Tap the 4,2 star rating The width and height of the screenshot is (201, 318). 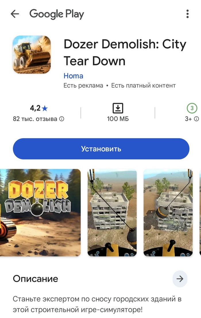[x=39, y=108]
